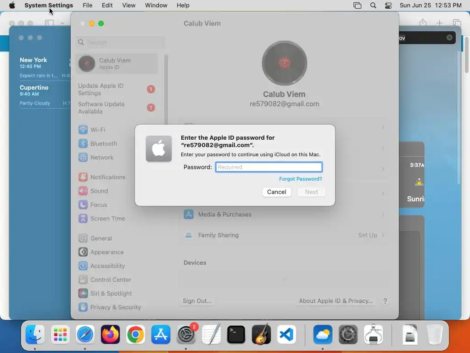The width and height of the screenshot is (470, 353).
Task: Click the Password input field
Action: tap(269, 167)
